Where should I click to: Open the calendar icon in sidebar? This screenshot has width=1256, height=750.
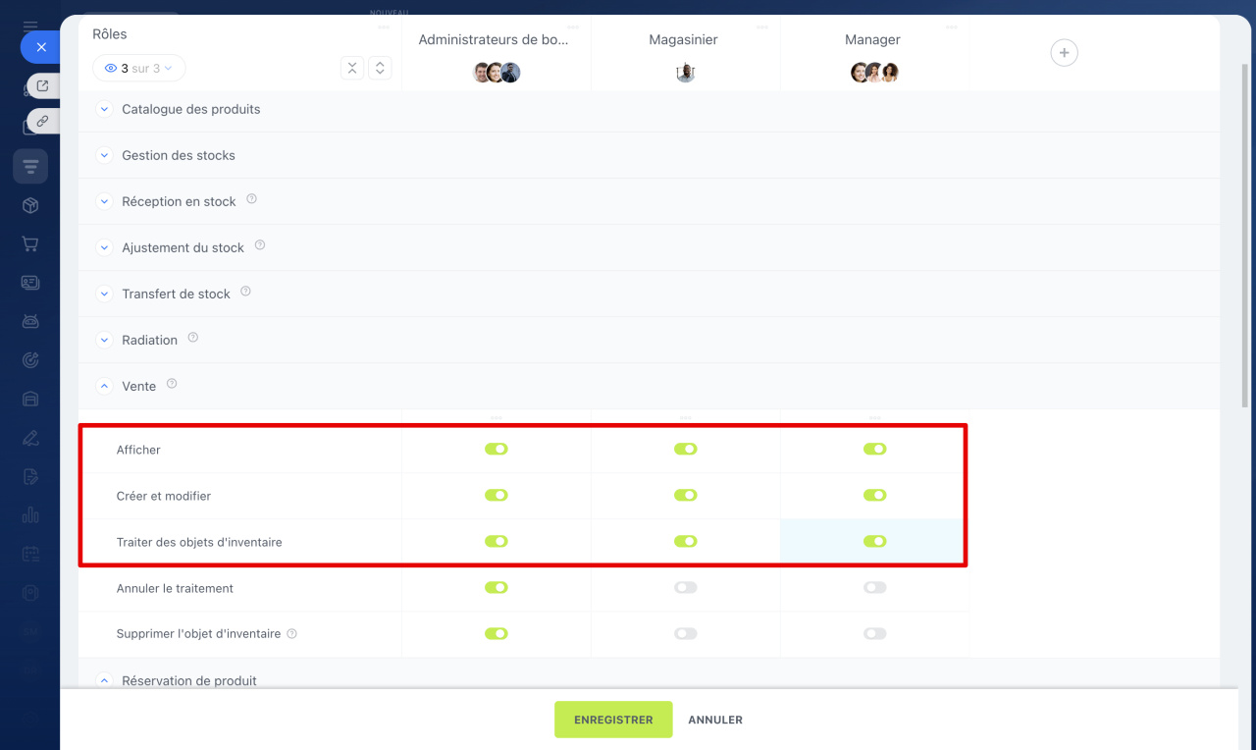(x=30, y=554)
